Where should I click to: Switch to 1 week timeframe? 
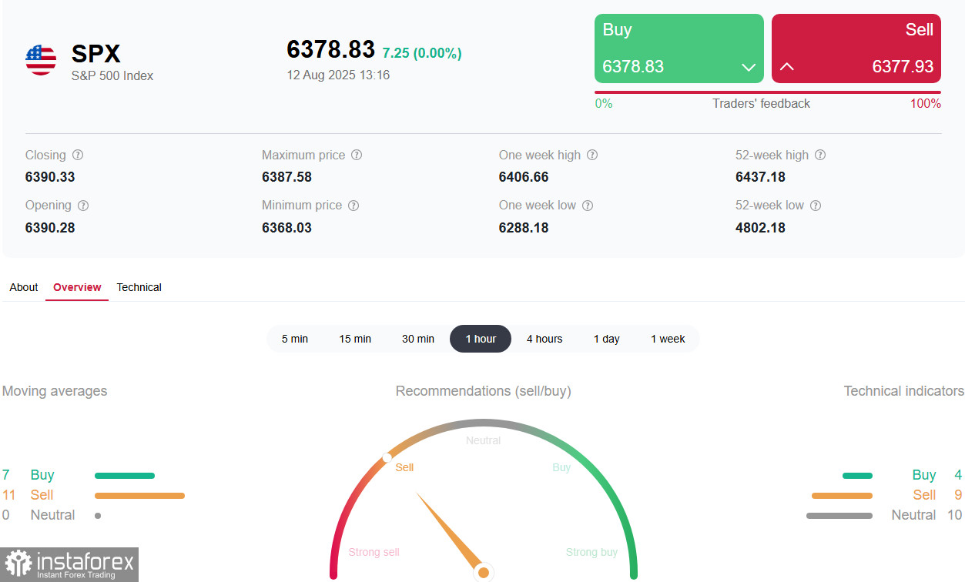[x=668, y=339]
